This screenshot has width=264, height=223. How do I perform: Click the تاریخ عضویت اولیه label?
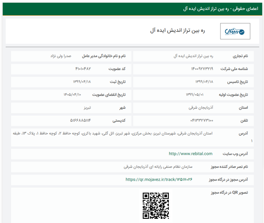[x=234, y=95]
